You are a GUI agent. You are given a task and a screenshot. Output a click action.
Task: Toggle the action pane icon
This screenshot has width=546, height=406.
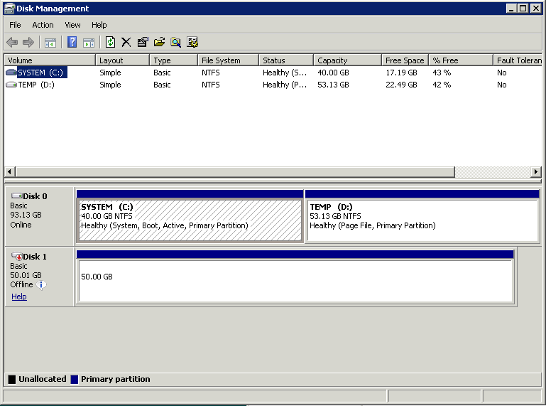89,43
